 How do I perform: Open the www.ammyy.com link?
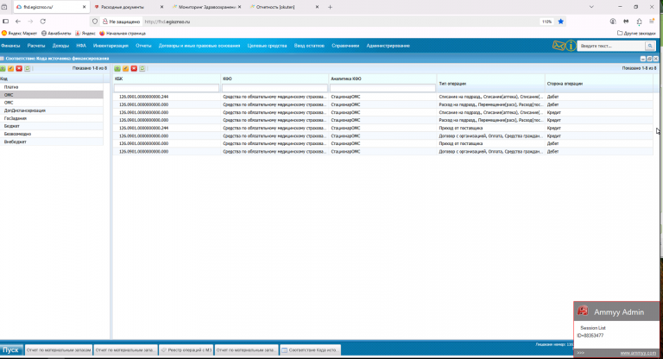(638, 353)
